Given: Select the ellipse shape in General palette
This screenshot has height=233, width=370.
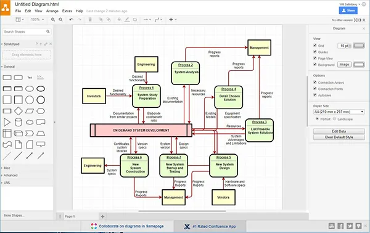Looking at the screenshot, I should (30, 89).
